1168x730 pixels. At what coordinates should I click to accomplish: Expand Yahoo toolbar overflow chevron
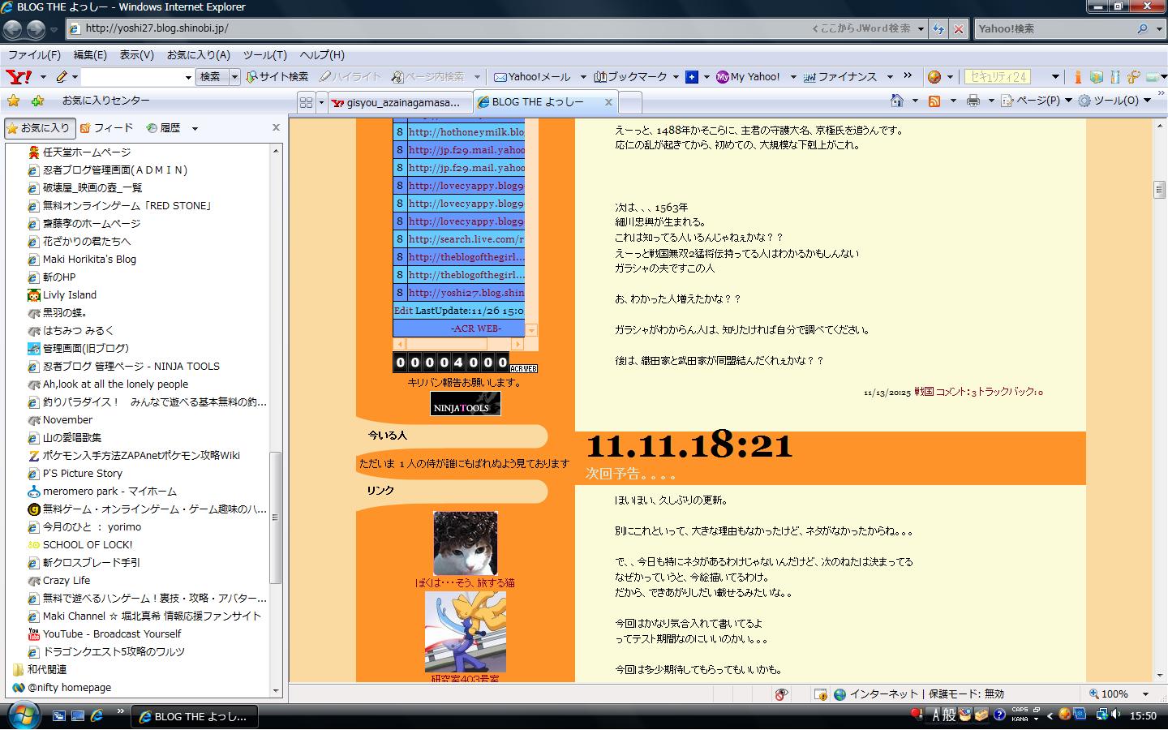pos(908,76)
